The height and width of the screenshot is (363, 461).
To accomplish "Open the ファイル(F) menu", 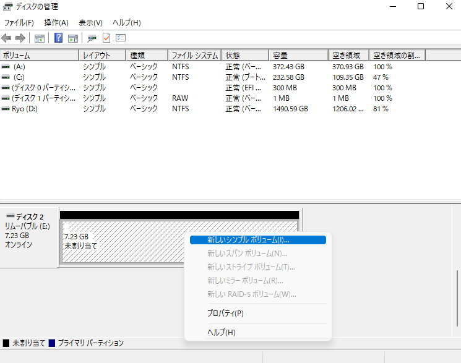I will point(19,23).
